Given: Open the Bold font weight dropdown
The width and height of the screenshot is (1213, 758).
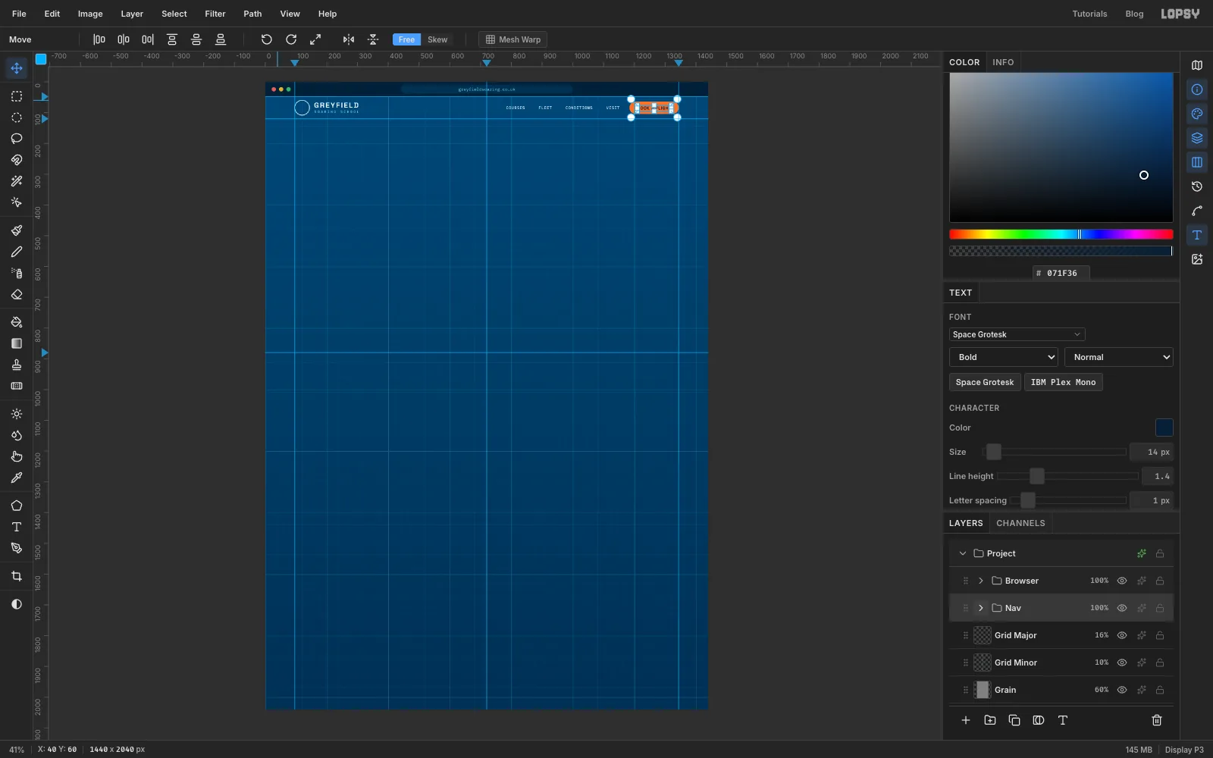Looking at the screenshot, I should [x=1004, y=357].
